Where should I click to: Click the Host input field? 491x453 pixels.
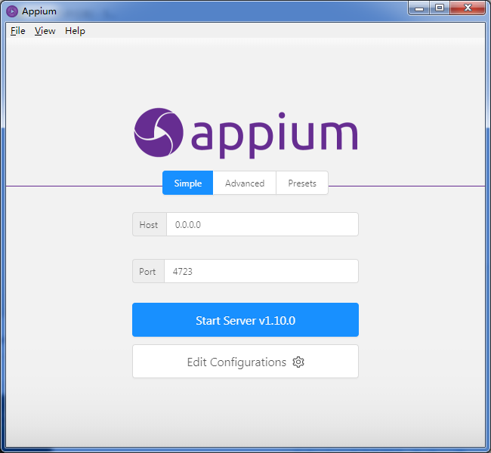pyautogui.click(x=262, y=224)
